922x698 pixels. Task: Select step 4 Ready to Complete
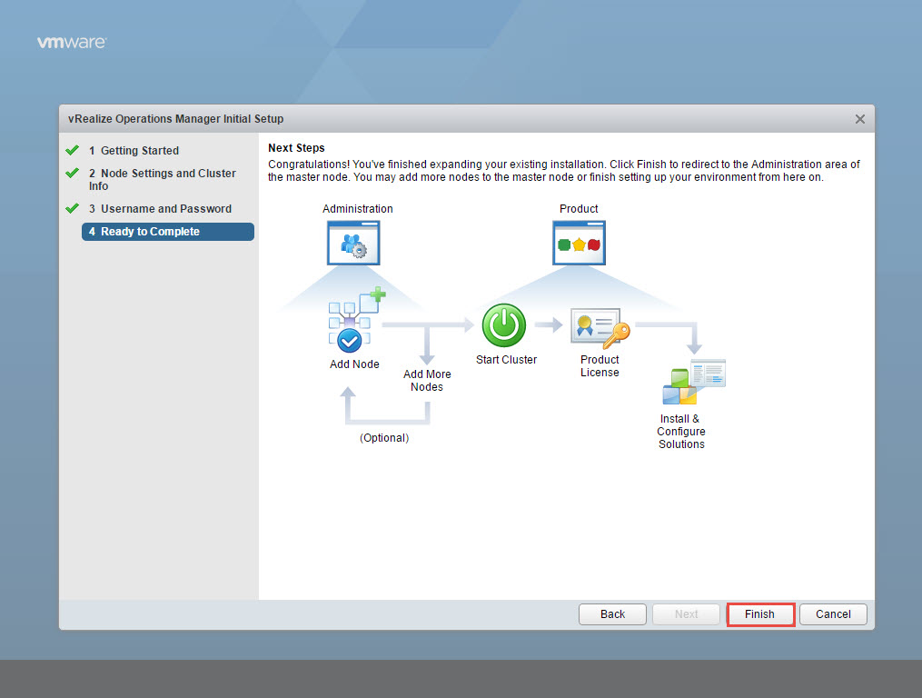(167, 231)
